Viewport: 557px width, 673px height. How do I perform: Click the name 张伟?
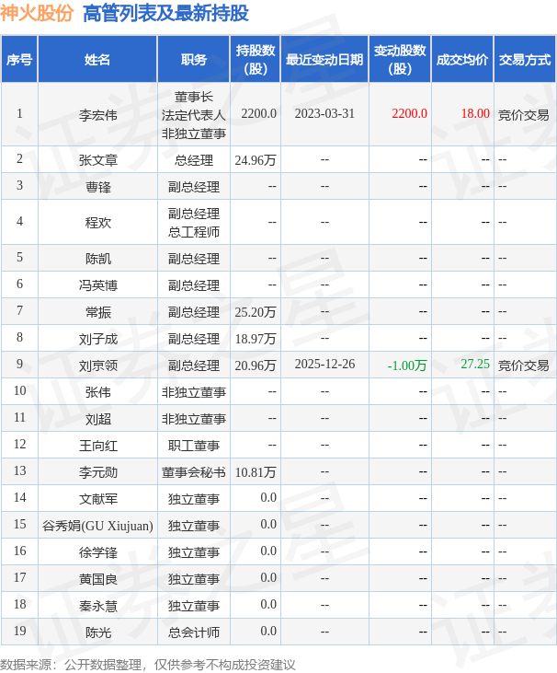(97, 392)
